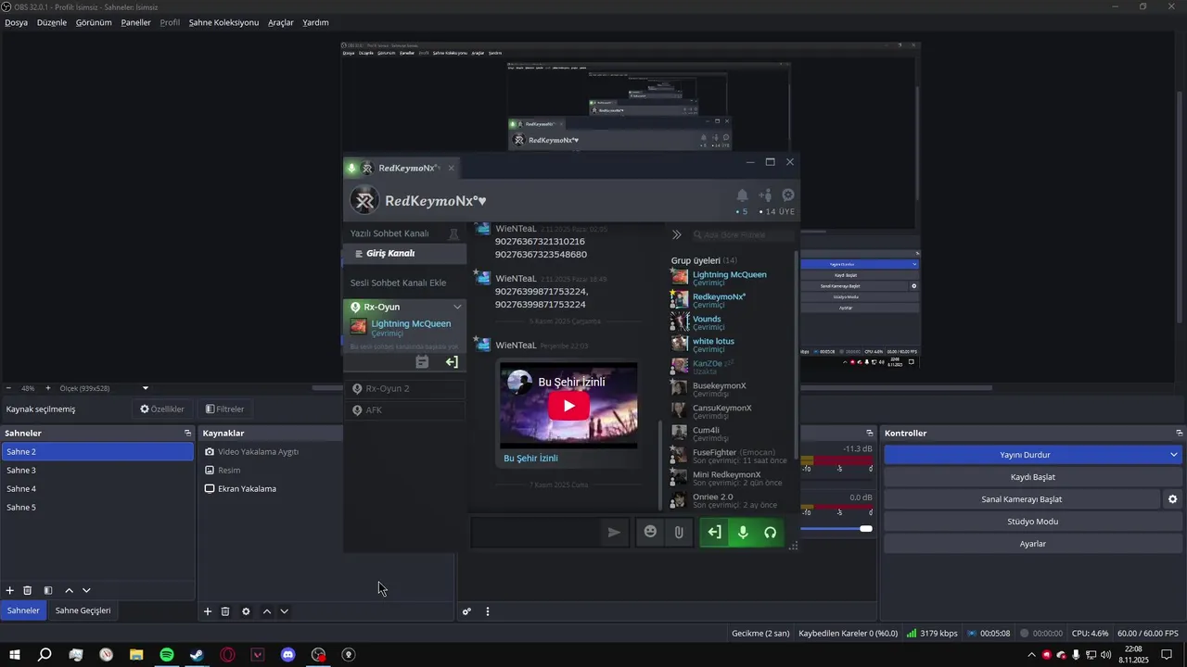Open advanced audio properties gears icon
The height and width of the screenshot is (667, 1187).
(x=466, y=611)
